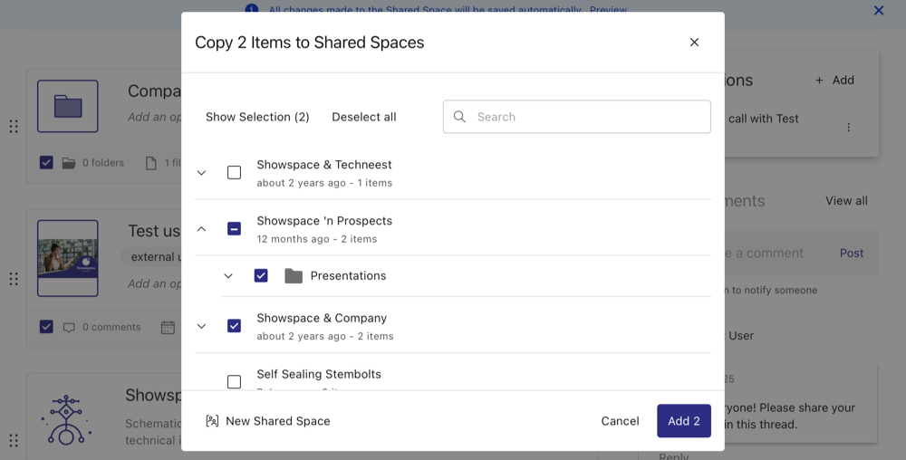Click 'call with Test' item in background
Screen dimensions: 906x460
(763, 119)
